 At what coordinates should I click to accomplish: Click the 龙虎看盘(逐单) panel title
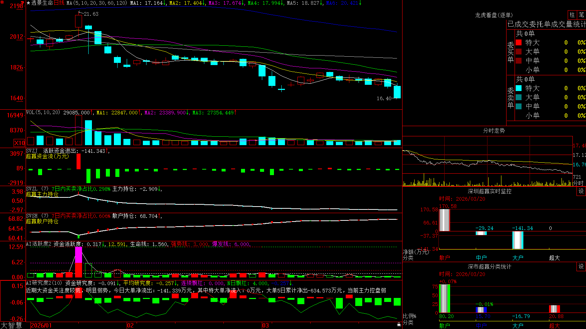click(494, 15)
